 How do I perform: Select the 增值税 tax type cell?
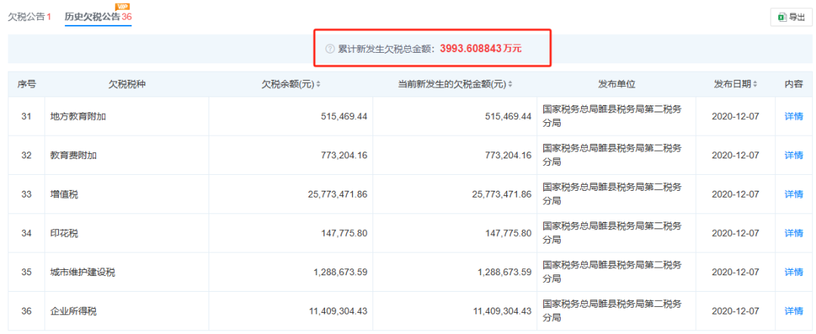coord(64,195)
